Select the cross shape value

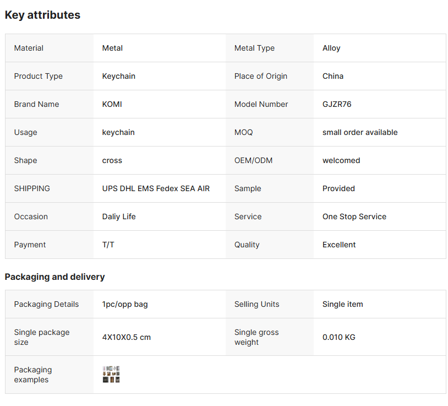tap(112, 160)
